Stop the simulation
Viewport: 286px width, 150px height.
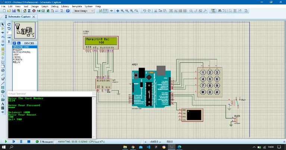pos(28,141)
